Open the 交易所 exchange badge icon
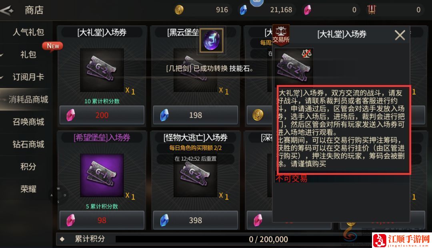The image size is (432, 248). pos(281,35)
